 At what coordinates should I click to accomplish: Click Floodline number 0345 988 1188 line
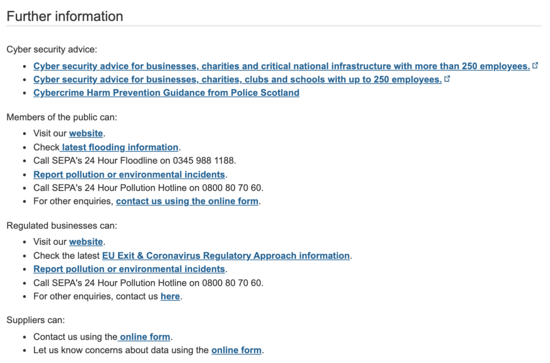click(135, 161)
